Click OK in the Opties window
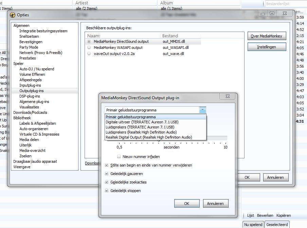 pyautogui.click(x=248, y=177)
